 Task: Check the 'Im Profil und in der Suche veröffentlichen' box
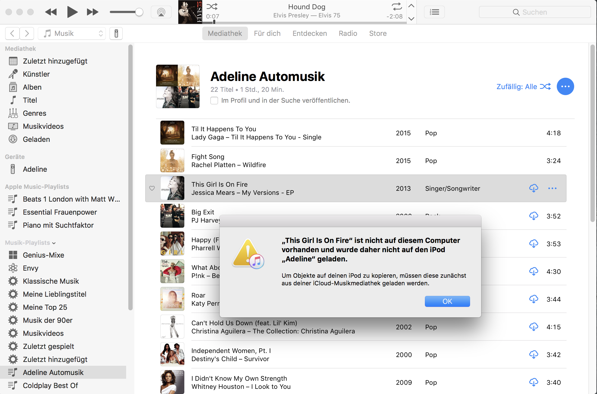pos(214,101)
